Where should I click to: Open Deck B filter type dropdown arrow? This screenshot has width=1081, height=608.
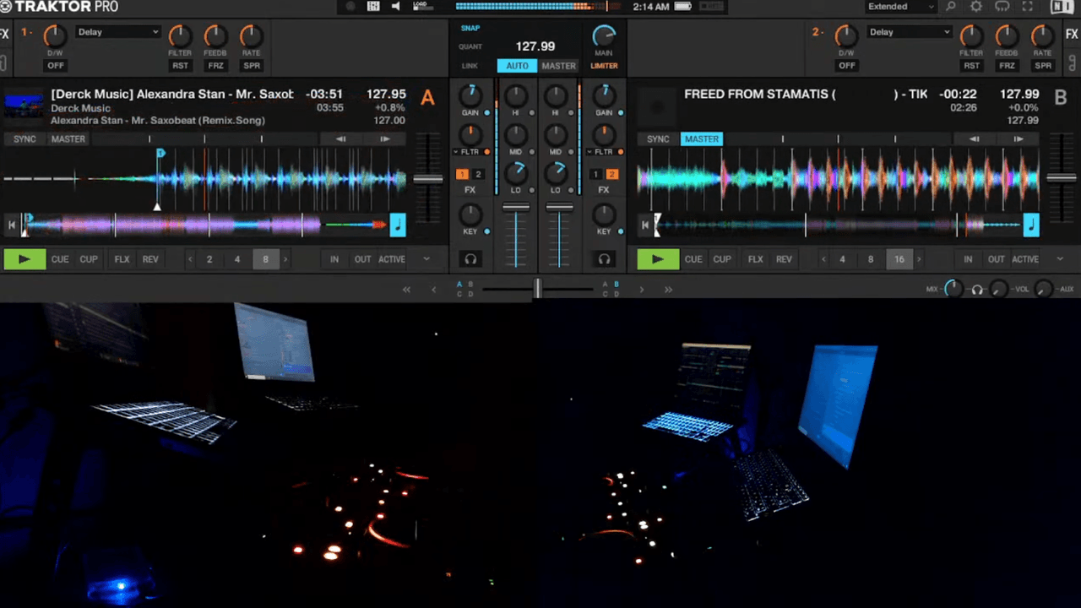(x=589, y=152)
